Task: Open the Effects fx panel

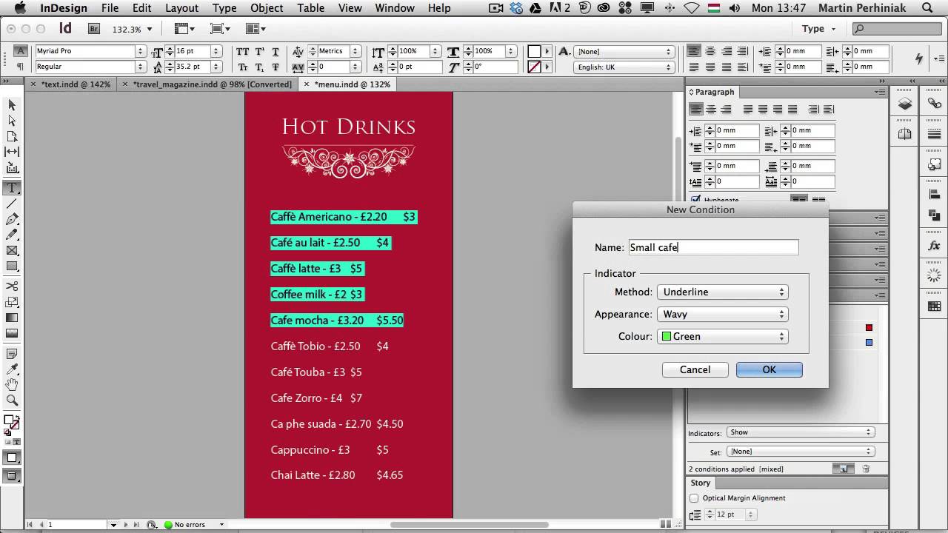Action: click(x=934, y=246)
